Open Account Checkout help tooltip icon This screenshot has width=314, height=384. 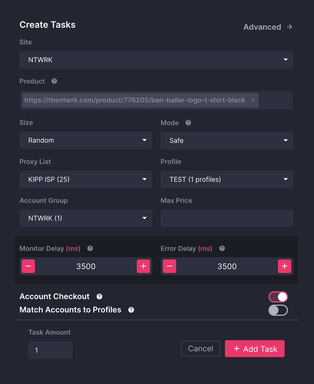pyautogui.click(x=99, y=297)
